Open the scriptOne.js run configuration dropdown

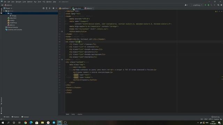click(197, 5)
